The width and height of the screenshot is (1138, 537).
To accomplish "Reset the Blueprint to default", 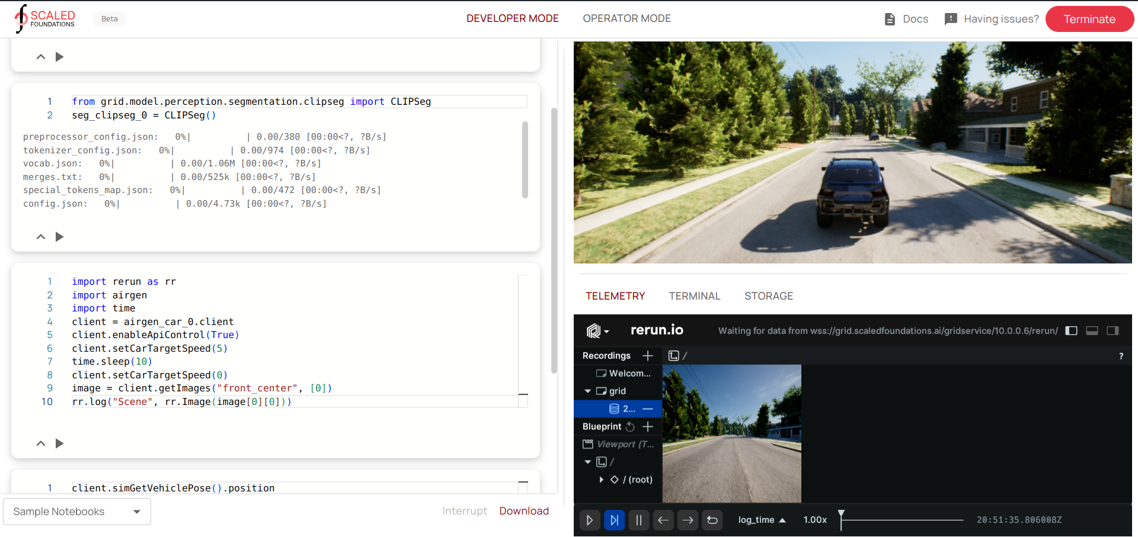I will 630,426.
